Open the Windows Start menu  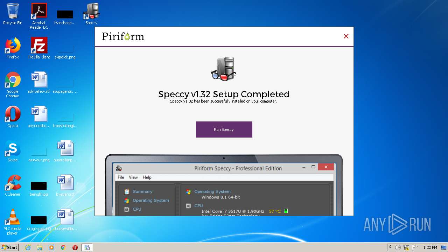tap(10, 247)
